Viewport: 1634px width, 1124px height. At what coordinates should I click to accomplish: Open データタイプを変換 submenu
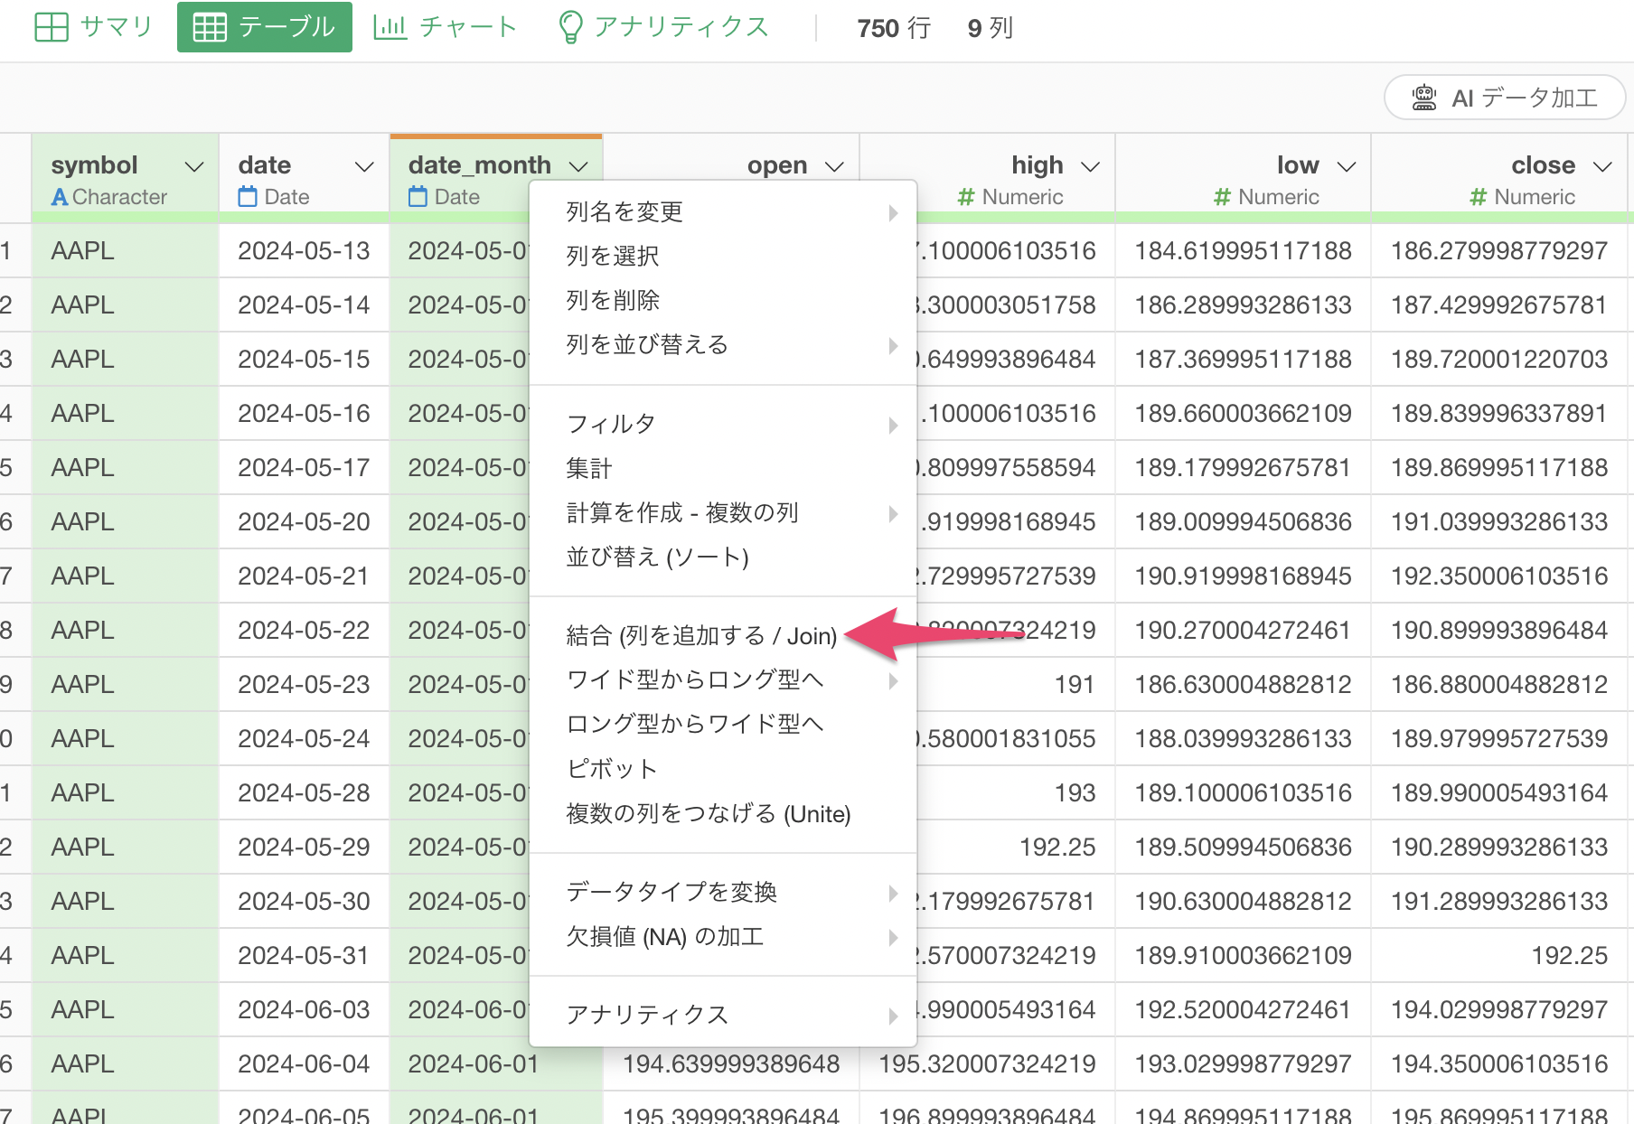(723, 893)
